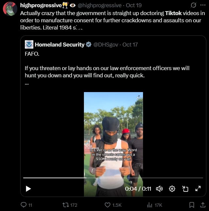The image size is (209, 211).
Task: Click the Homeland Security logo avatar
Action: coord(29,45)
